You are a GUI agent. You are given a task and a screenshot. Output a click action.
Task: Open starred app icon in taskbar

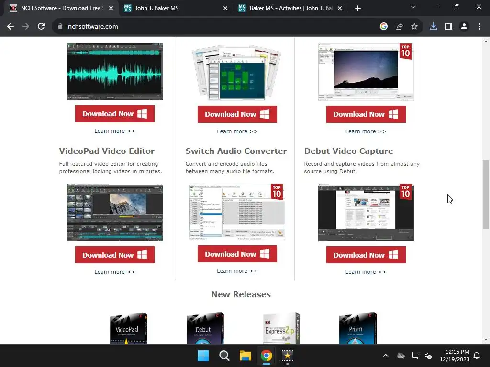point(288,356)
